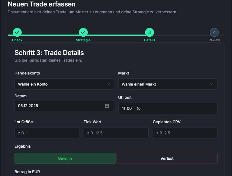This screenshot has width=232, height=176.
Task: Go to the Check step label
Action: coord(17,40)
